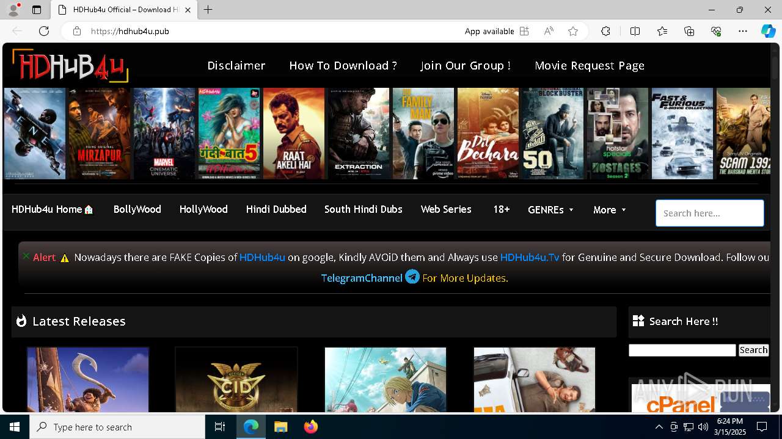The image size is (782, 439).
Task: Open Task View on taskbar
Action: tap(220, 427)
